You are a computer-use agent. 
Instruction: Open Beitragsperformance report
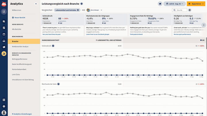click(x=20, y=59)
